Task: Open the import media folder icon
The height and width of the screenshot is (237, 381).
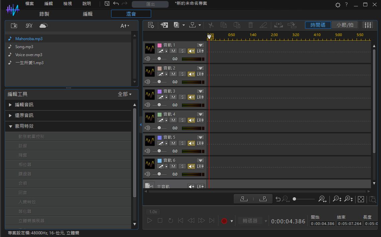Action: (14, 25)
